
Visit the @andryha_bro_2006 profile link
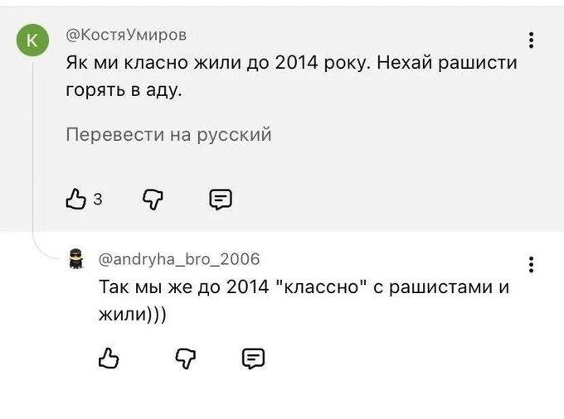(179, 259)
